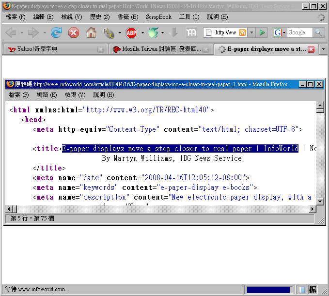
Task: Switch to the Mozilla Taiwan 討論區 tab
Action: point(161,49)
